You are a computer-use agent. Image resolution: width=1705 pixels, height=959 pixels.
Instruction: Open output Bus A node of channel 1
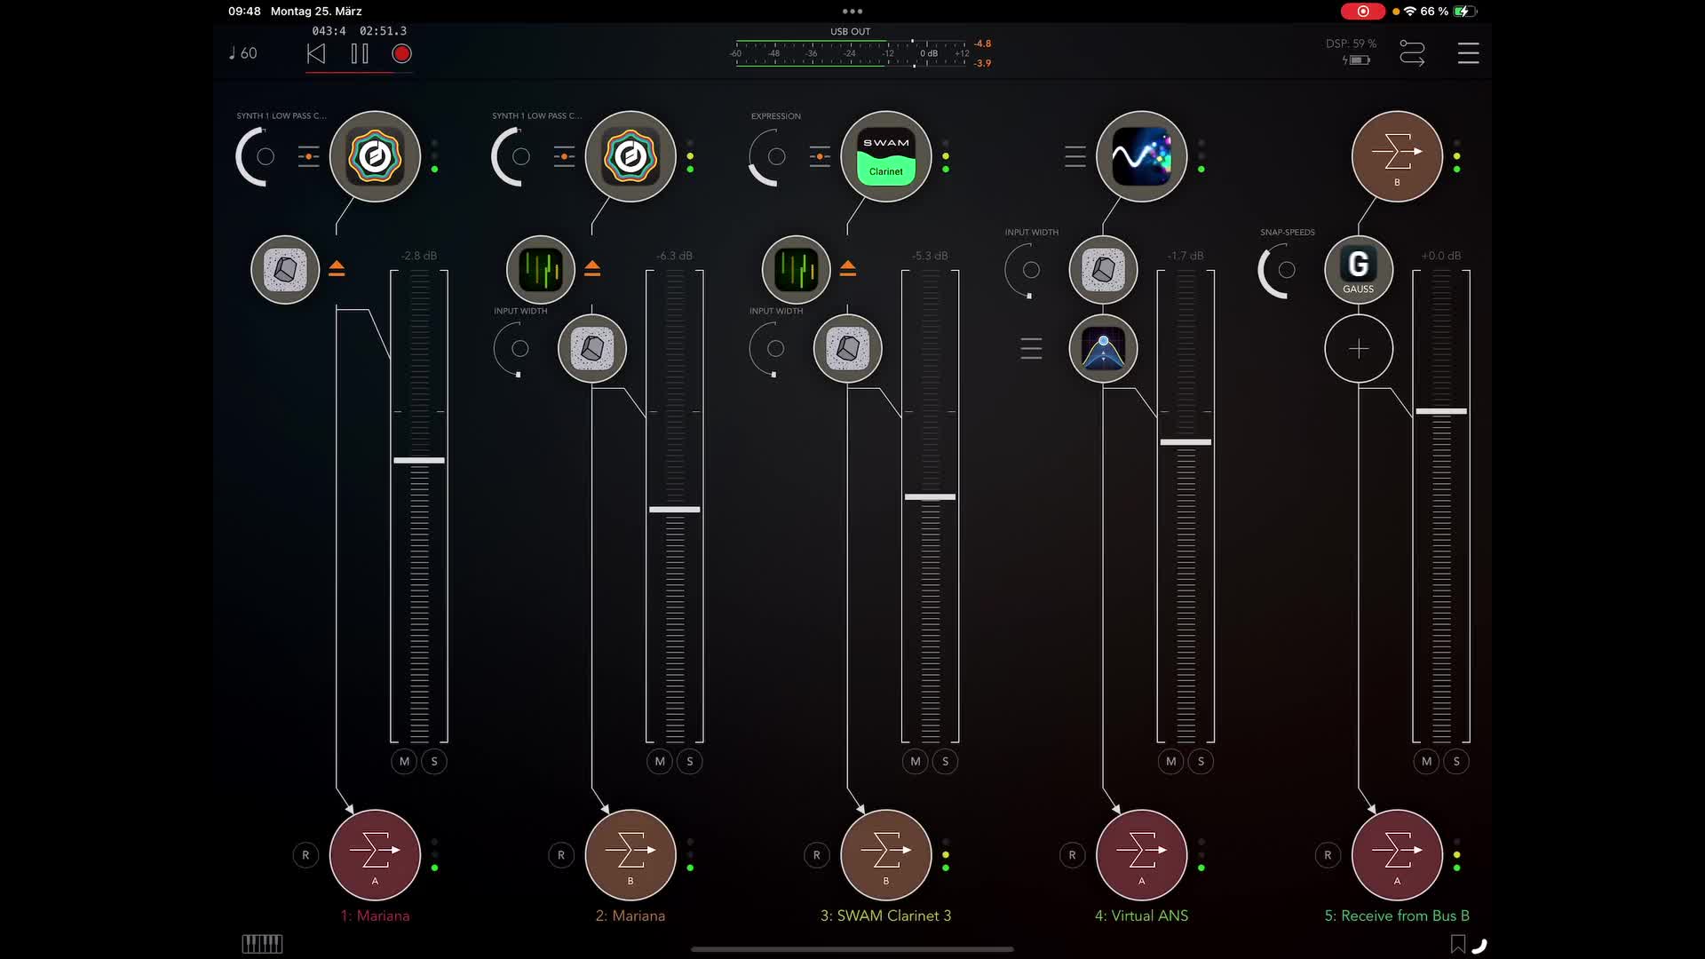(375, 855)
